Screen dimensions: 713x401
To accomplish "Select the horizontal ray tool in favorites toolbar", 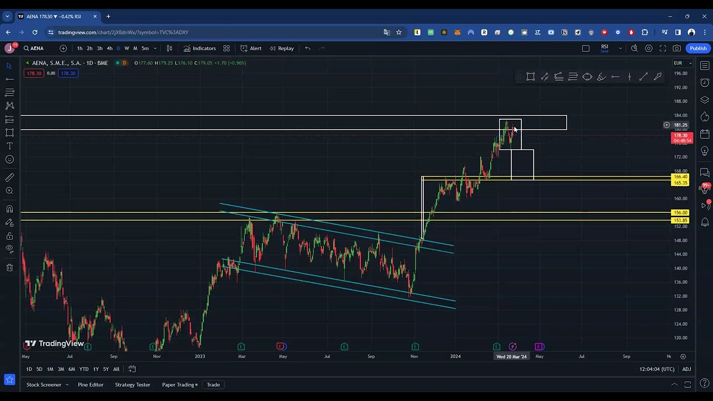I will tap(616, 77).
